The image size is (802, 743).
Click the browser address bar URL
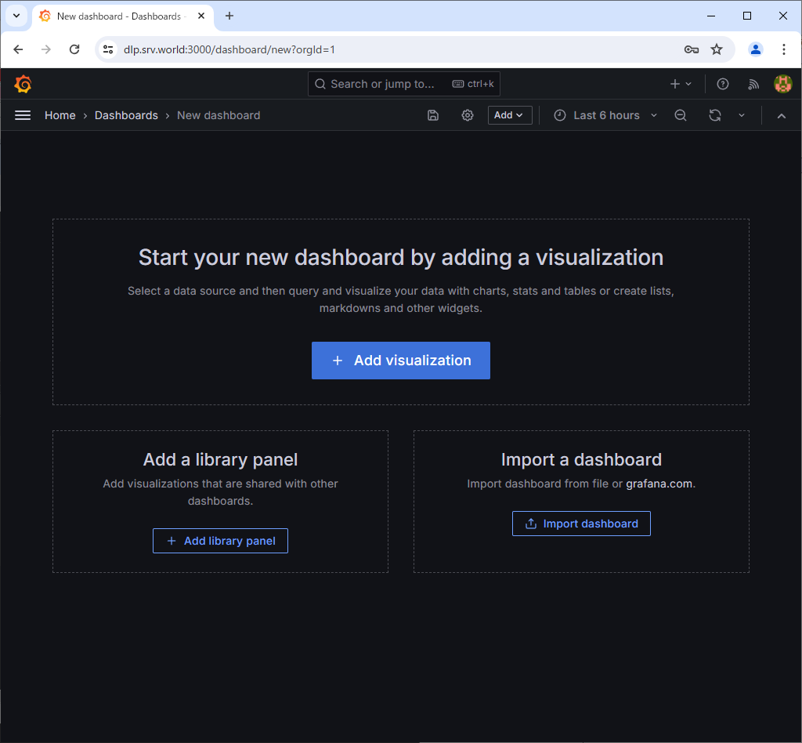[x=229, y=49]
